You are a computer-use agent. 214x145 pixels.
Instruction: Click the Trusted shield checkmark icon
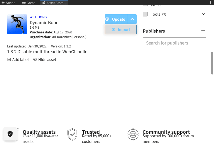72,134
